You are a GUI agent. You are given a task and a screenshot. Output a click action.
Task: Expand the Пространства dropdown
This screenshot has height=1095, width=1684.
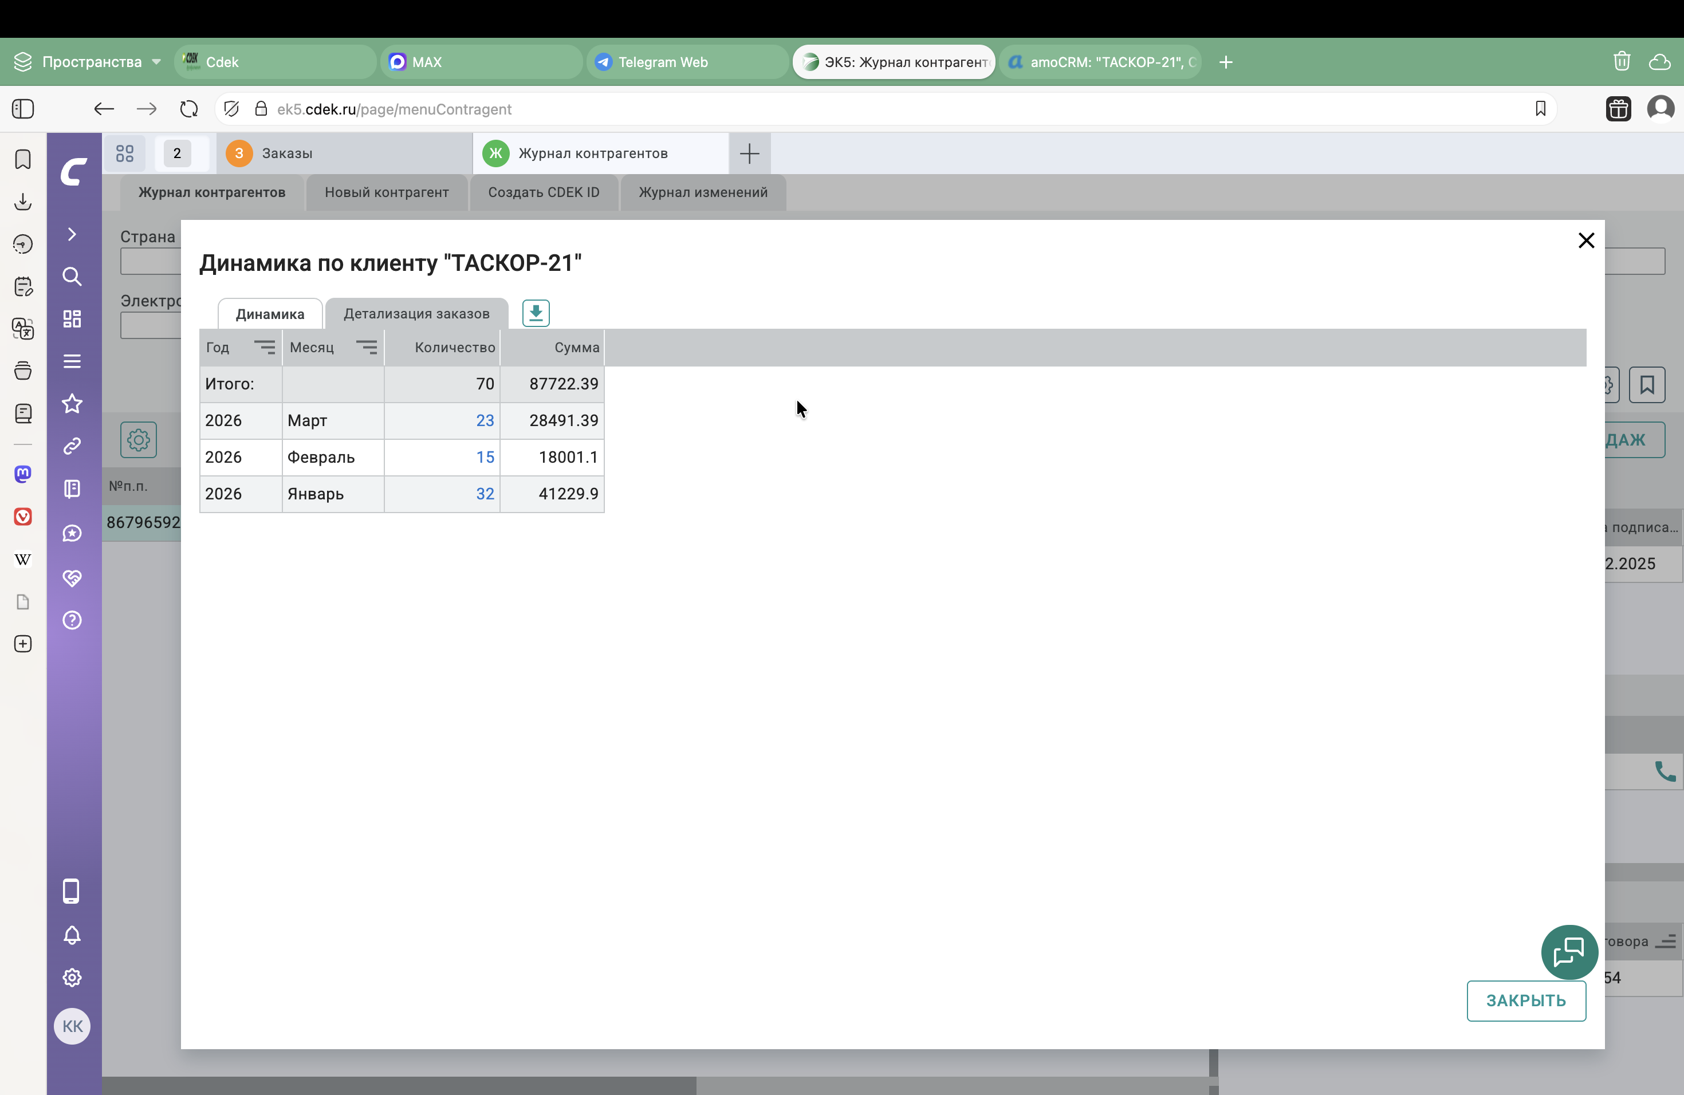pos(156,62)
